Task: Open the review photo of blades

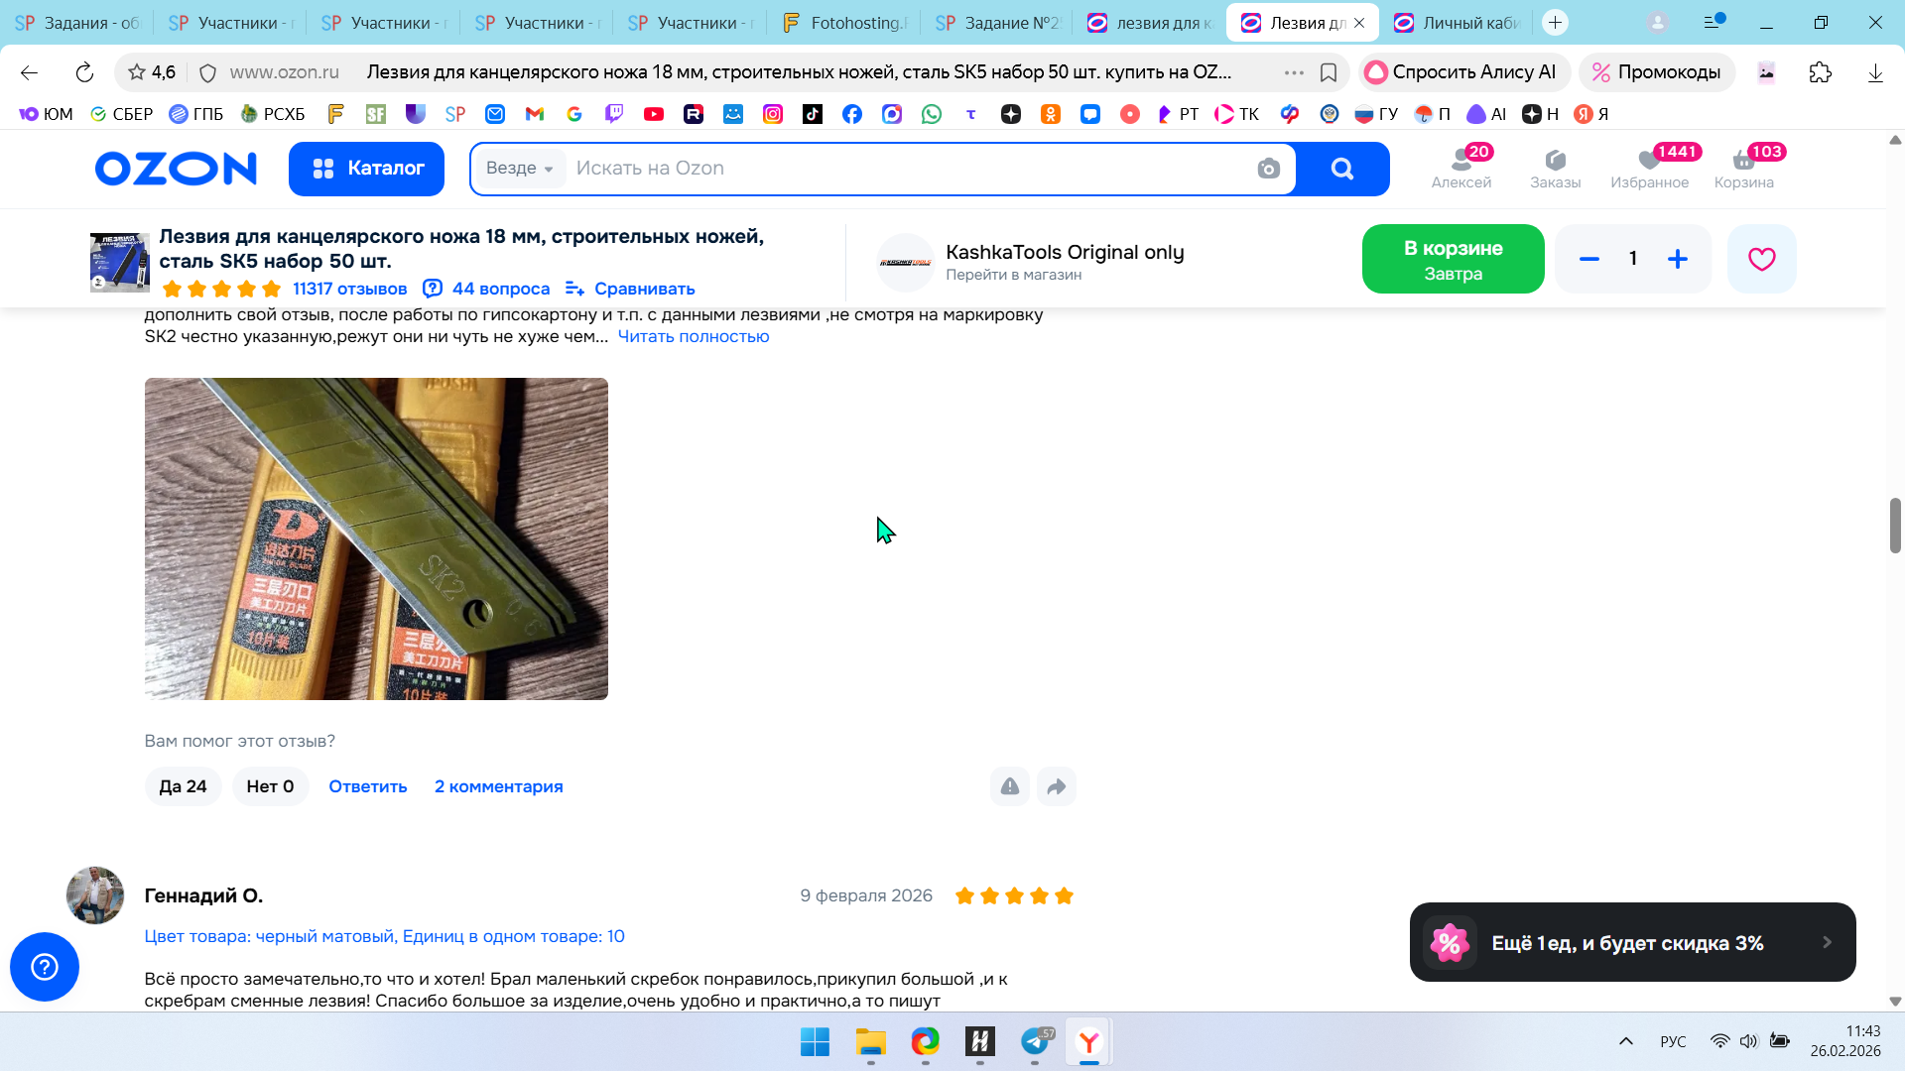Action: point(376,538)
